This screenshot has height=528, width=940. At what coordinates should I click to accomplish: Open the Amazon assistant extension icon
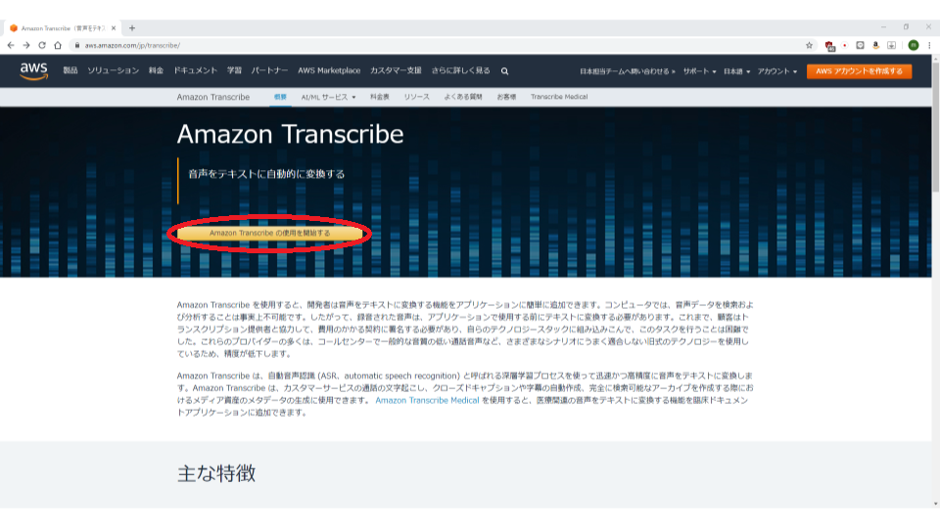point(875,46)
